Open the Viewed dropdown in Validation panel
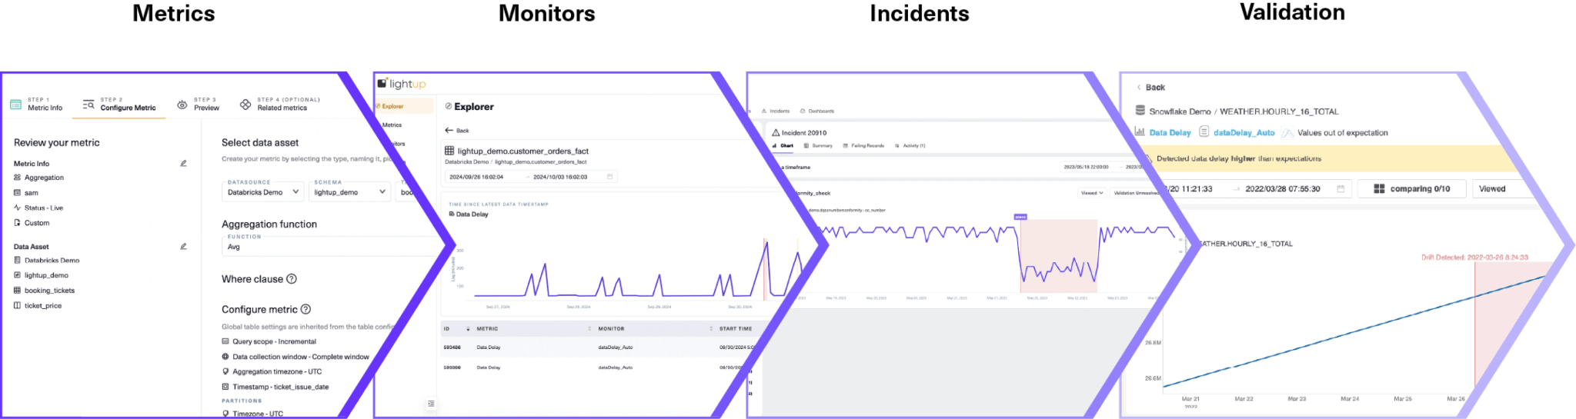The height and width of the screenshot is (419, 1576). (x=1501, y=188)
